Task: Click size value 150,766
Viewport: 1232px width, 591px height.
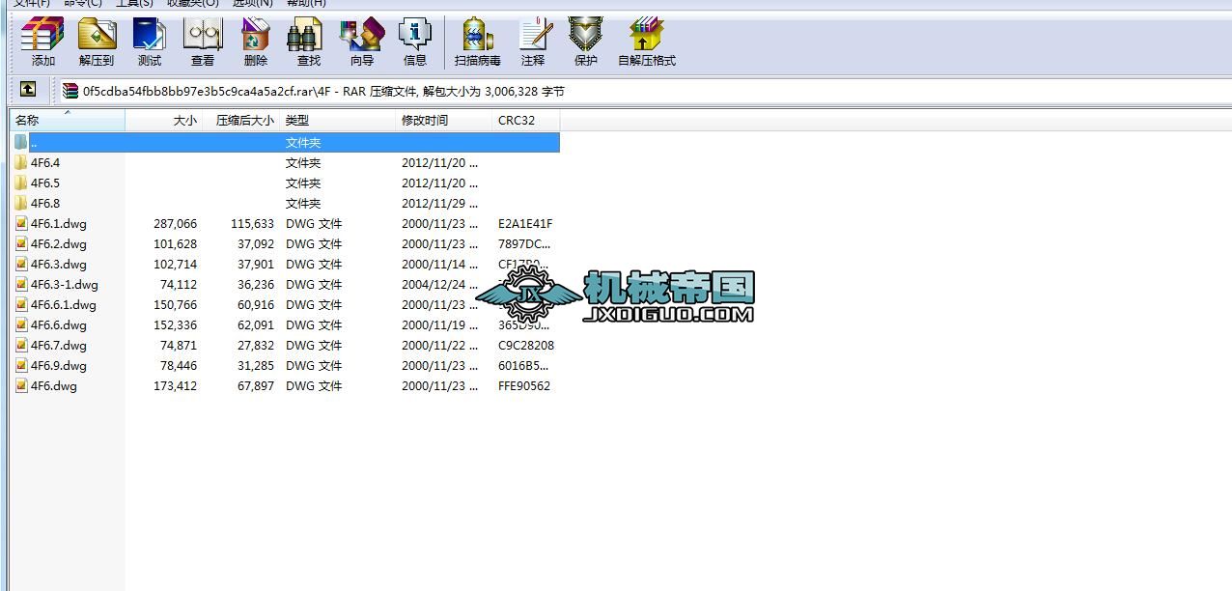Action: click(175, 304)
